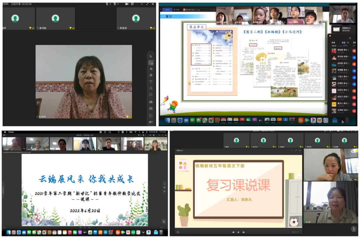This screenshot has width=360, height=238.
Task: Select the 发言 tab in participants panel
Action: coord(344,43)
